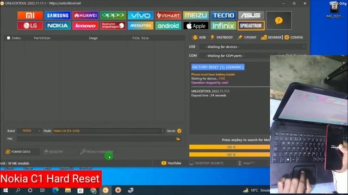
Task: Select the Qualcomm Snapdragon logo
Action: click(x=113, y=25)
